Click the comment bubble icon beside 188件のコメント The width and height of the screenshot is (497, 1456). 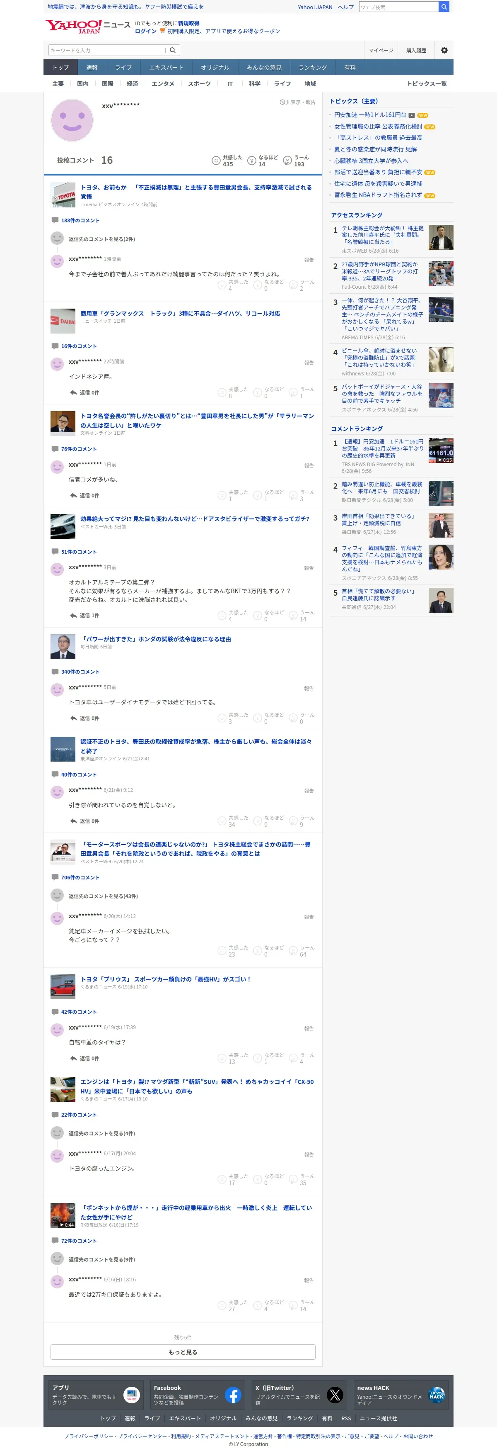coord(55,220)
